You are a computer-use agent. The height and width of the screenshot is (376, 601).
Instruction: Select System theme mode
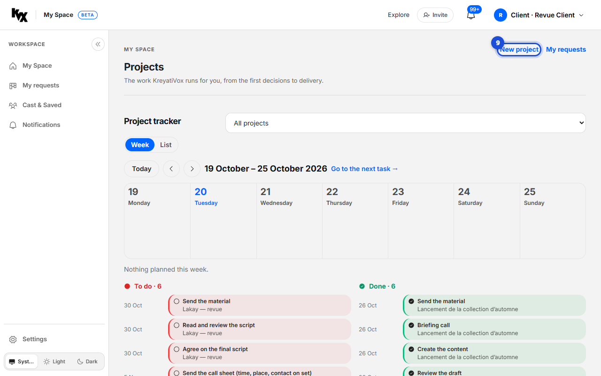[x=22, y=361]
